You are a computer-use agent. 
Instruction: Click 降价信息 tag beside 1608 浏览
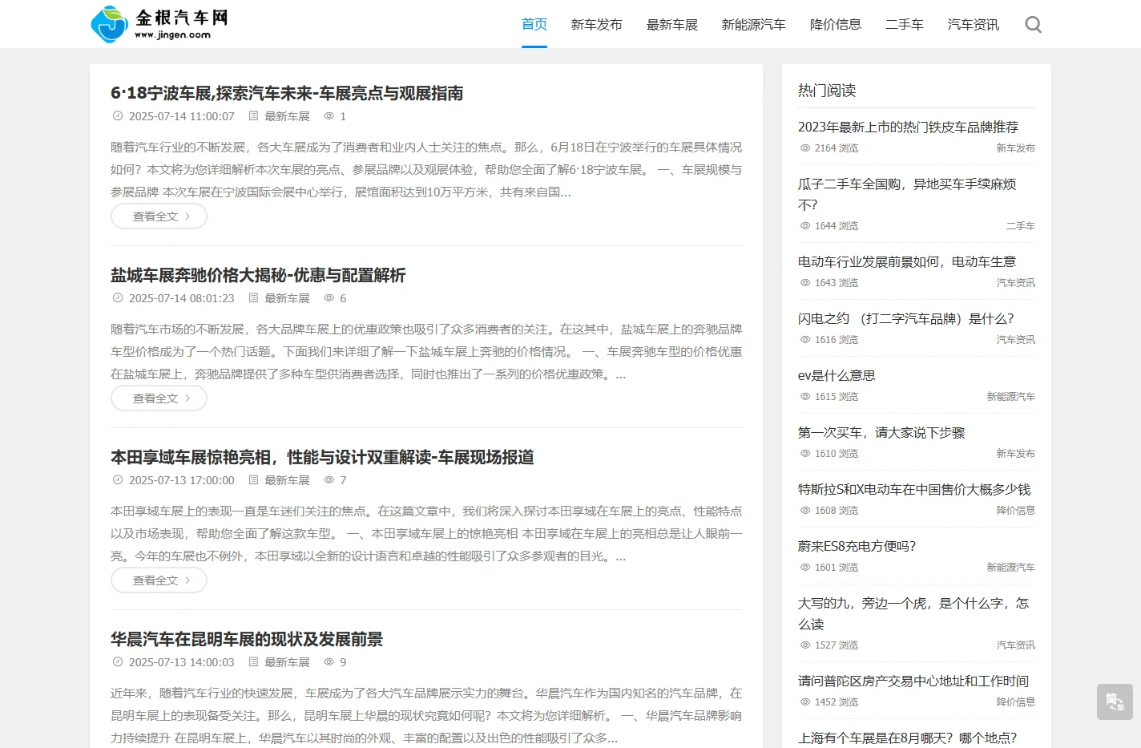pos(1015,511)
